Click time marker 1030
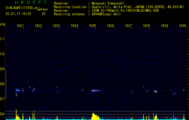The width and height of the screenshot is (189, 120). [183, 26]
